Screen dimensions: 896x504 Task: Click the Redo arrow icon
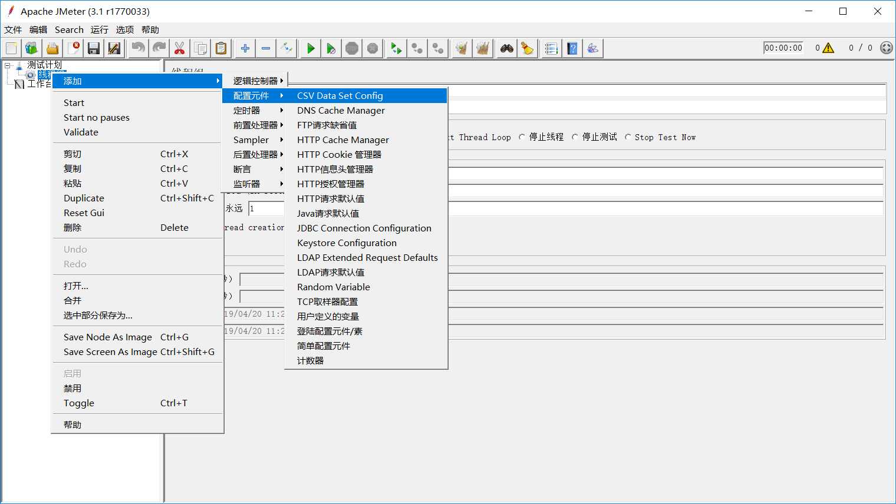pos(159,48)
